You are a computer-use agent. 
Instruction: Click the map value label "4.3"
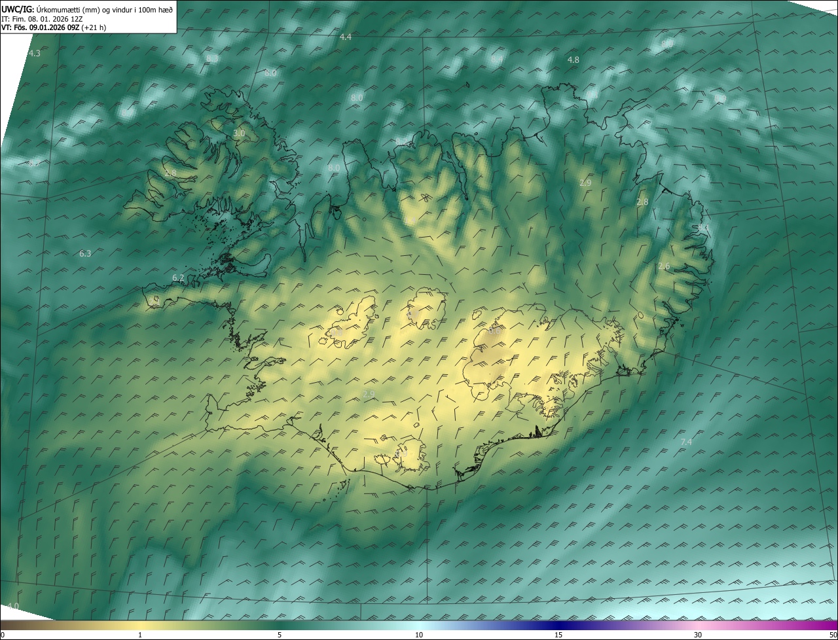(35, 53)
